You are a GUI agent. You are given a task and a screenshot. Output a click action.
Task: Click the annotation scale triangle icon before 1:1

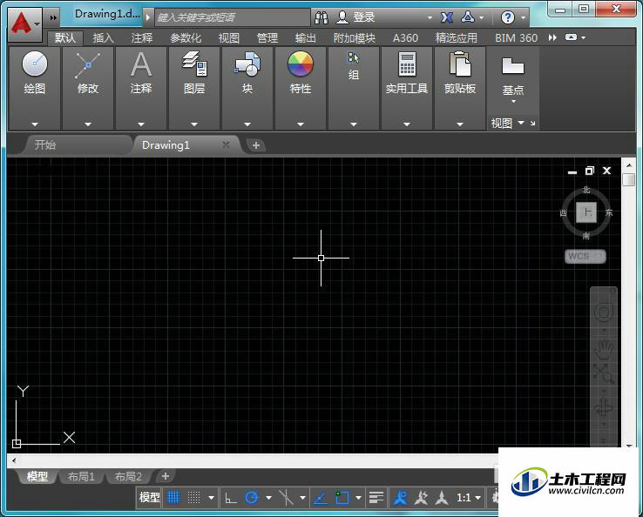click(x=442, y=498)
